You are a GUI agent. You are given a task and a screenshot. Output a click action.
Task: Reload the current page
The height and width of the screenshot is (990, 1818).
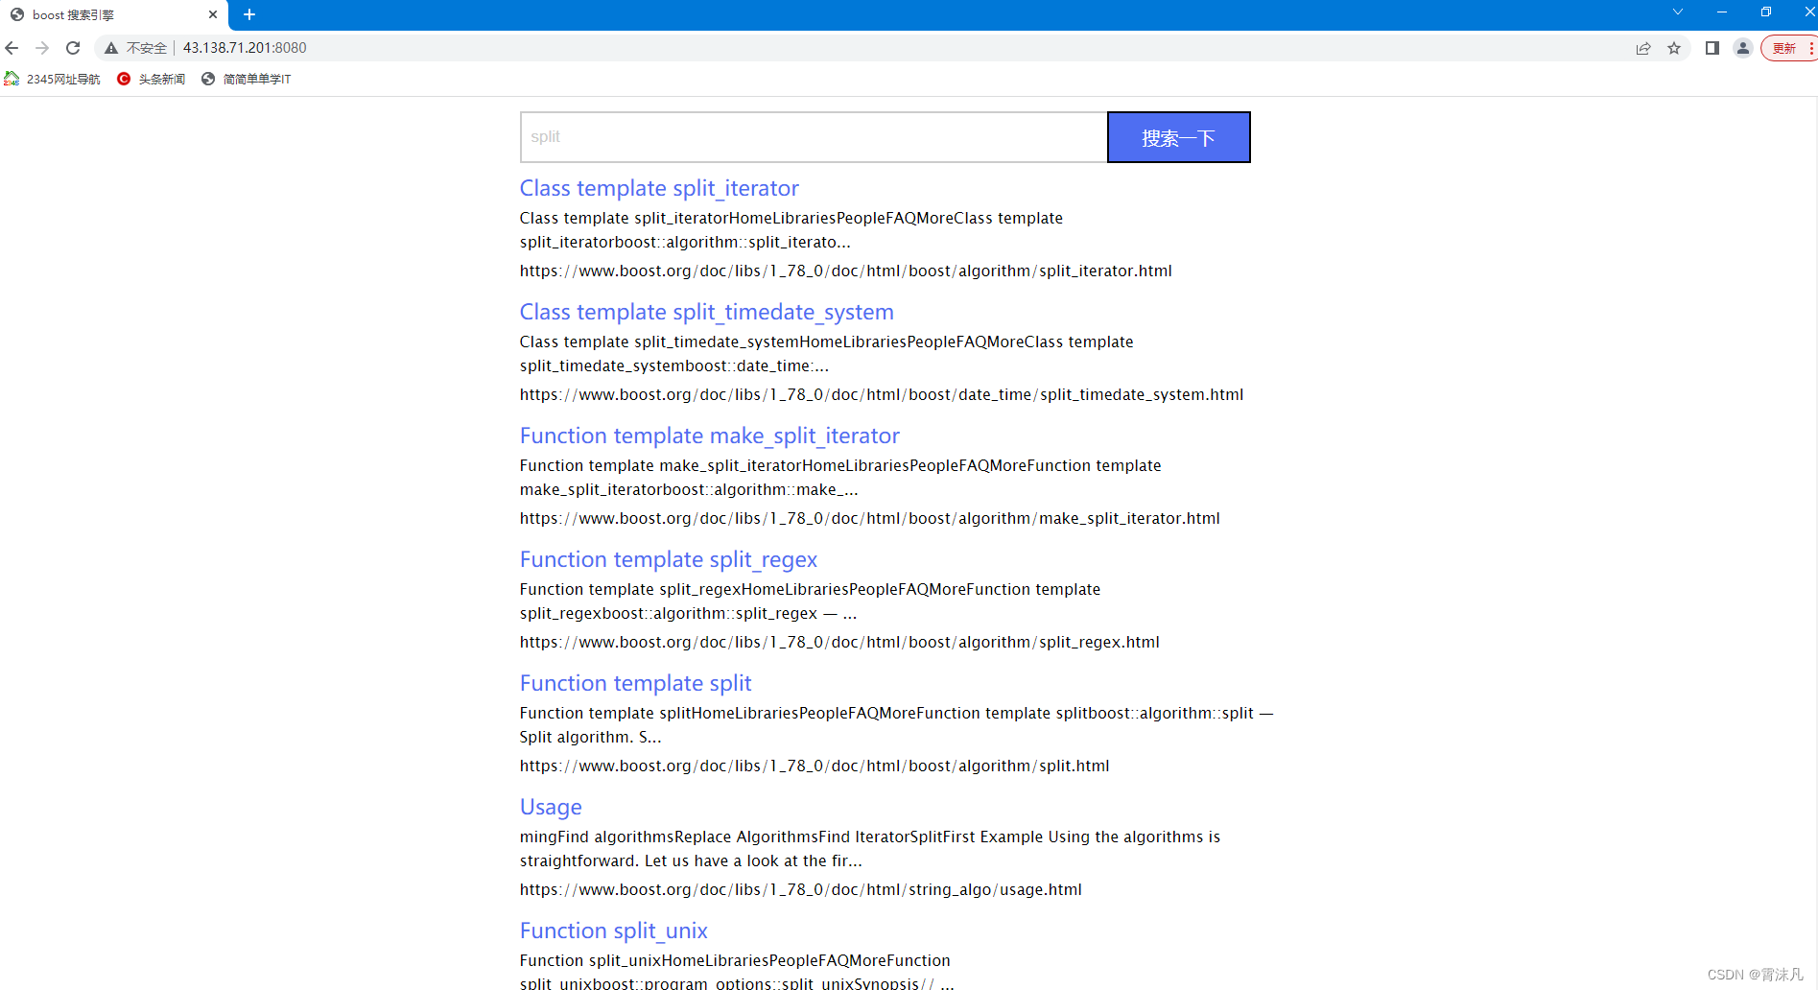(x=73, y=48)
